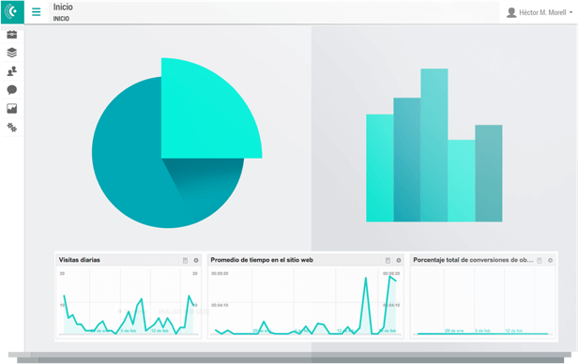The image size is (578, 364).
Task: Open settings gear of Promedio de tiempo widget
Action: coord(399,261)
